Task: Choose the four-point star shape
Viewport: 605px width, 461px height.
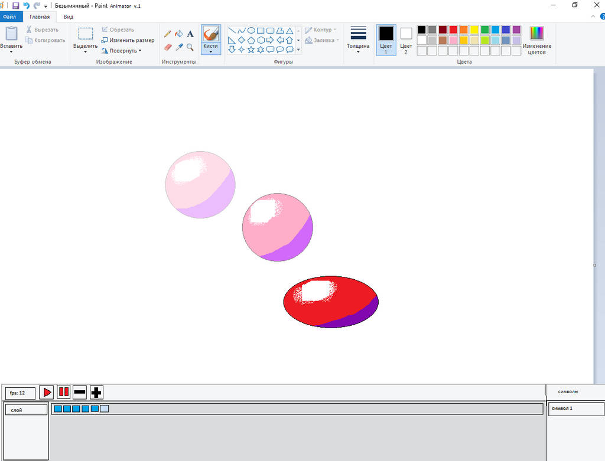Action: pos(242,50)
